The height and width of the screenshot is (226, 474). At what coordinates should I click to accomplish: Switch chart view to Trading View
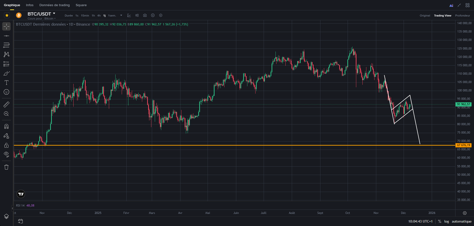pos(442,15)
